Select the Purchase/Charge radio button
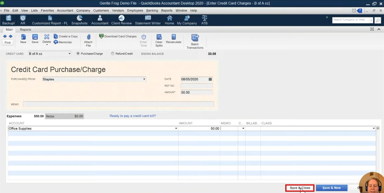 (78, 54)
